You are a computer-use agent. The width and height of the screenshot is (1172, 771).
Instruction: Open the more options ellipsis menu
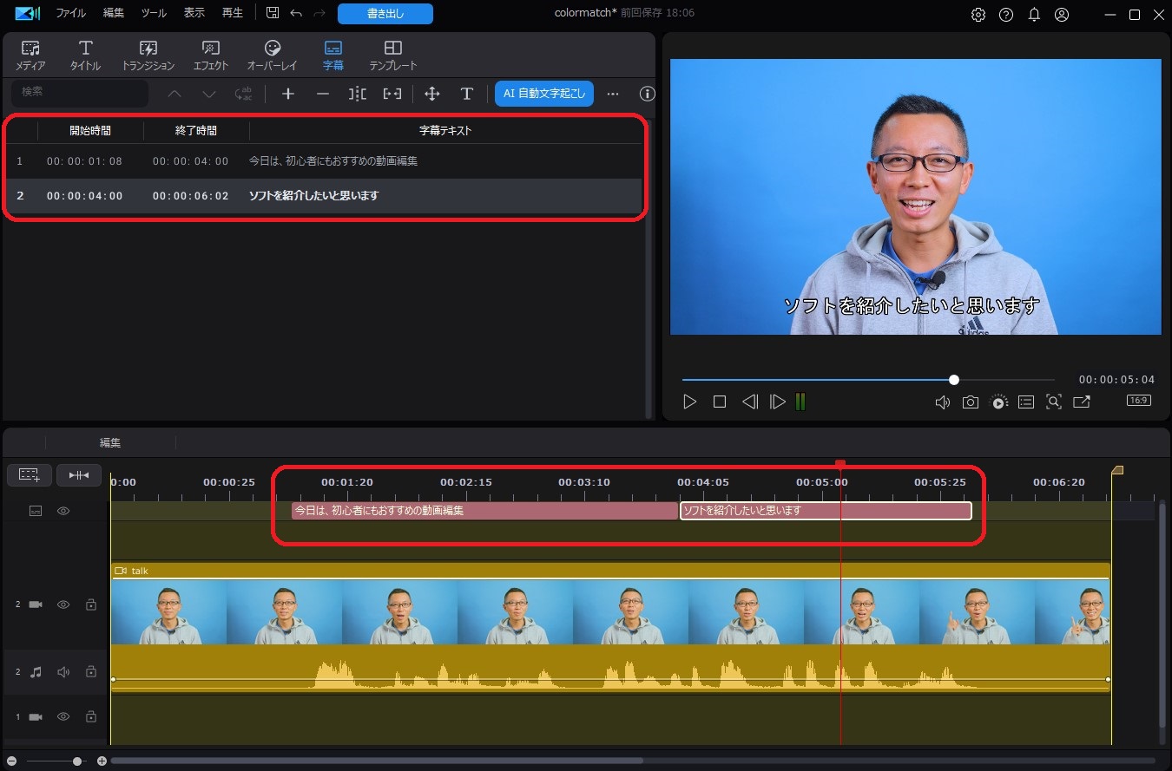(x=613, y=93)
